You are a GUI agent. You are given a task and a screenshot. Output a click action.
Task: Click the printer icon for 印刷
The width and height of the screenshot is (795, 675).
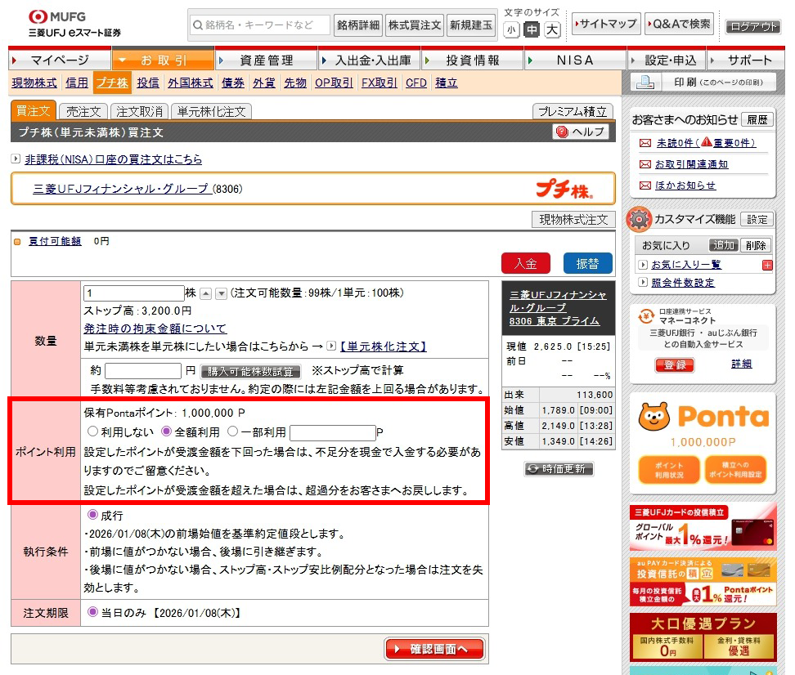(x=645, y=83)
